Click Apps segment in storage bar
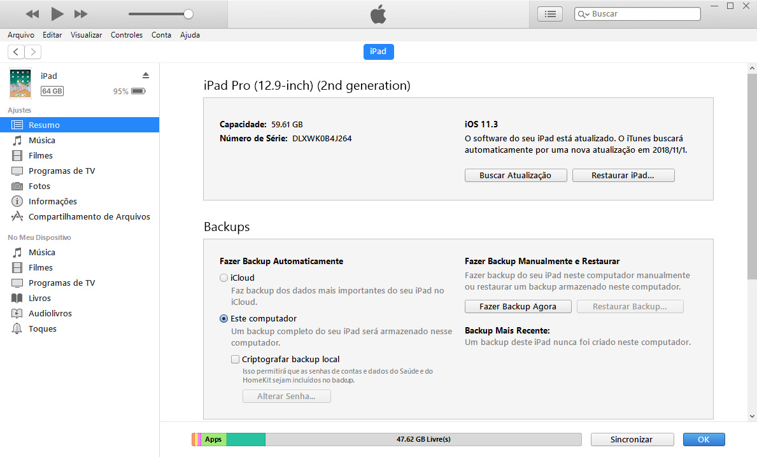This screenshot has width=757, height=457. tap(213, 439)
